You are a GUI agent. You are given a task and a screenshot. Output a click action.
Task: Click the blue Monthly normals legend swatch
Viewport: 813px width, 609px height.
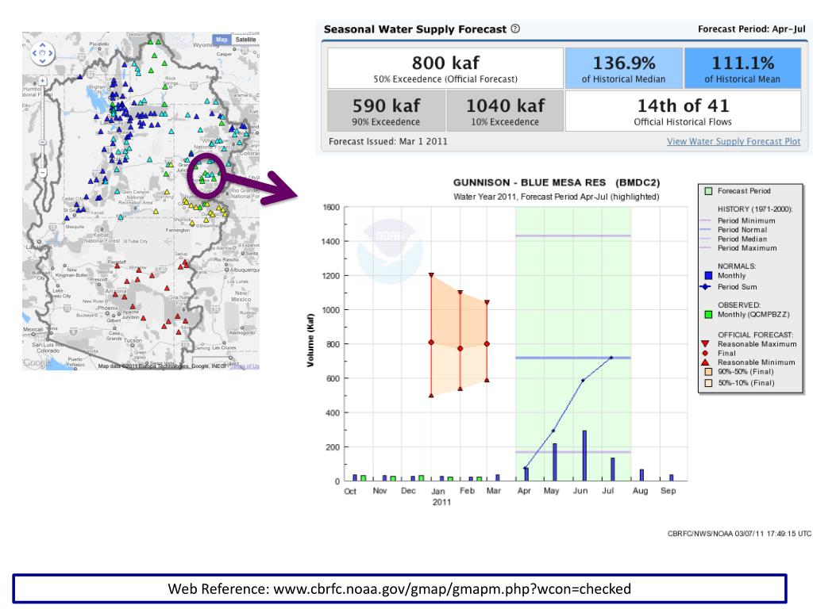[707, 275]
